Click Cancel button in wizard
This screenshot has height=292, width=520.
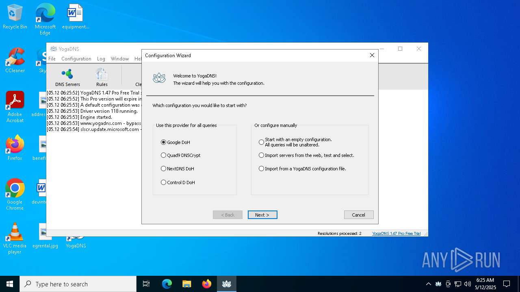point(359,215)
